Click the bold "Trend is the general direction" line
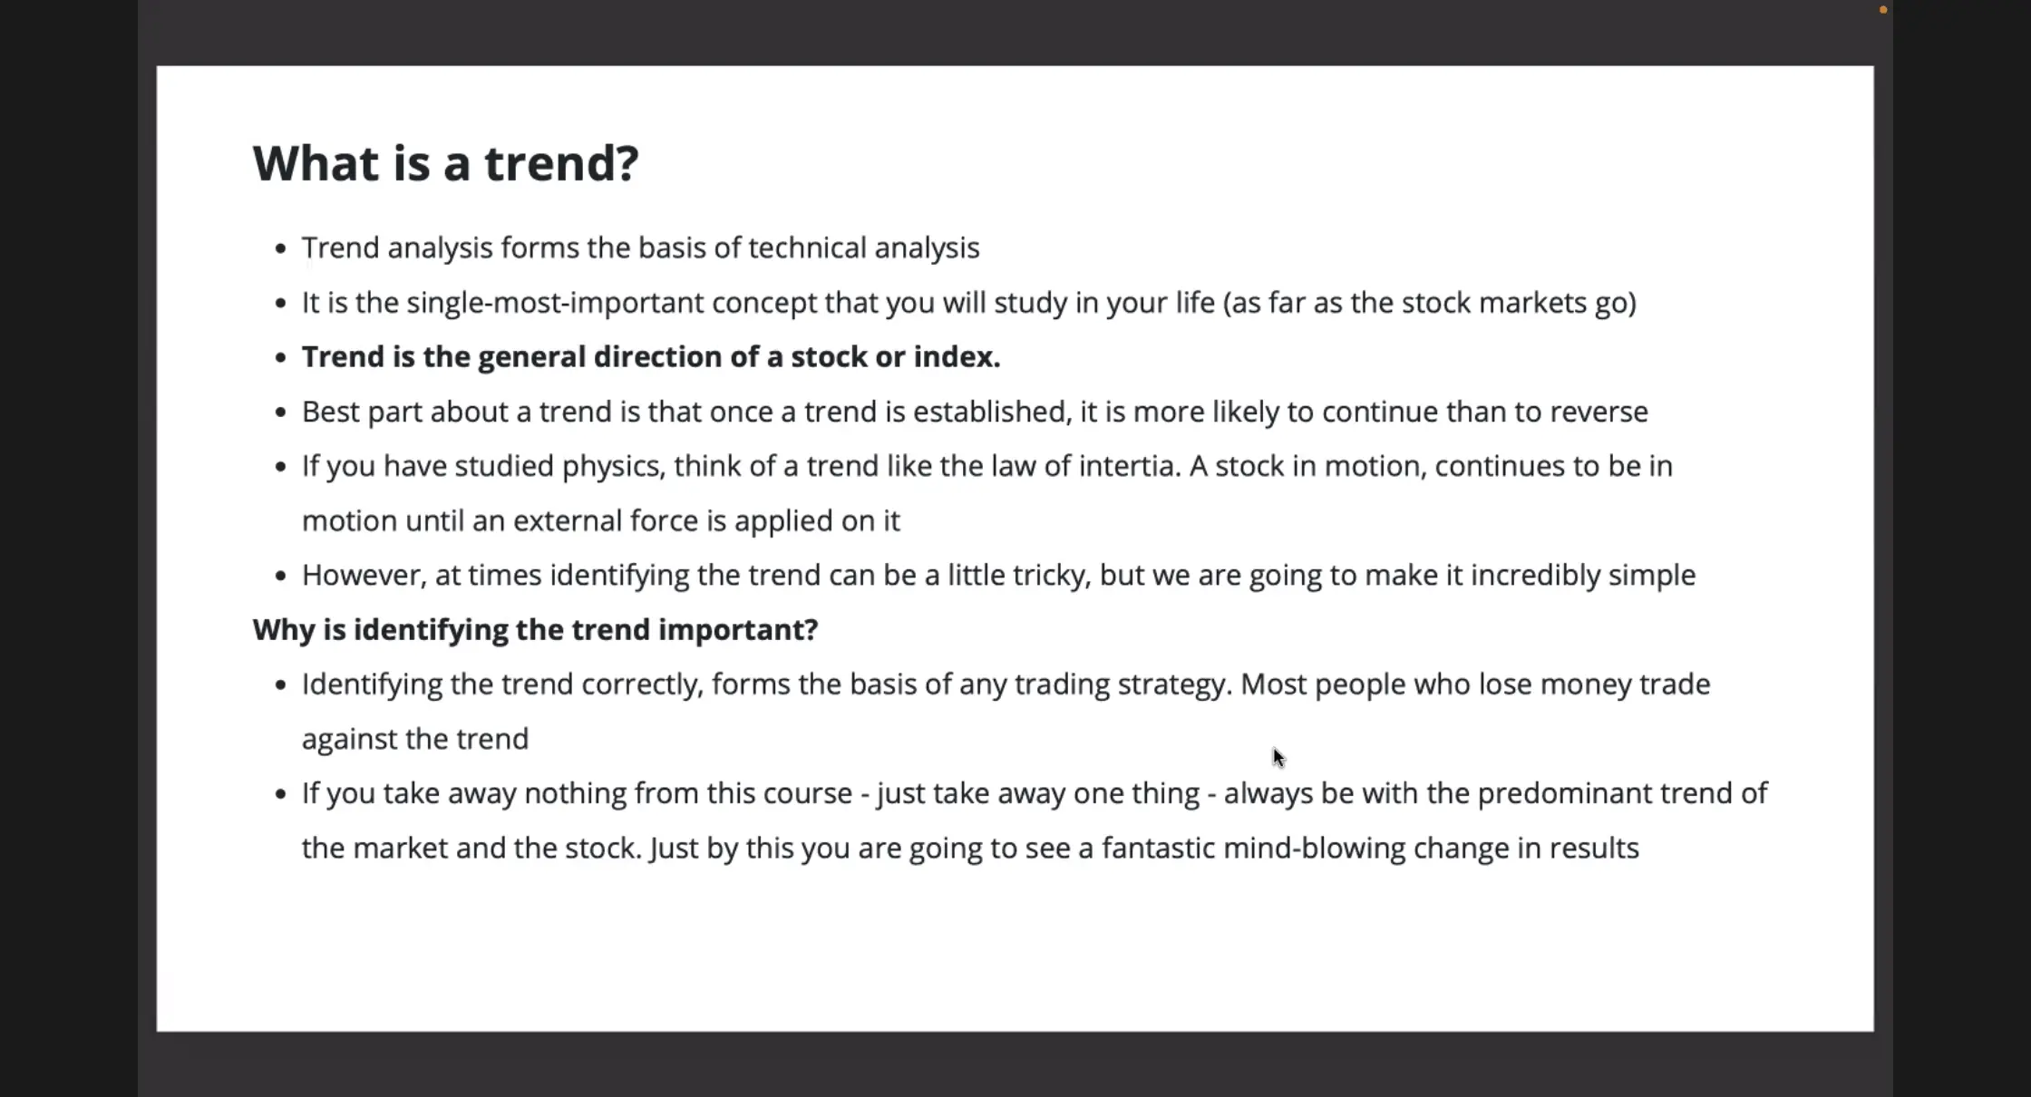This screenshot has height=1097, width=2031. 650,356
